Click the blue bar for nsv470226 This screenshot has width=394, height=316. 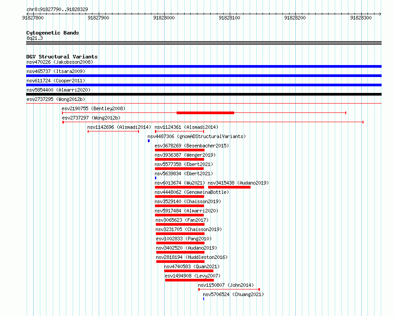pos(204,66)
